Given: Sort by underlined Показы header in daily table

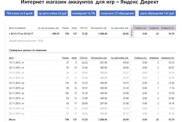Looking at the screenshot, I should click(65, 58).
